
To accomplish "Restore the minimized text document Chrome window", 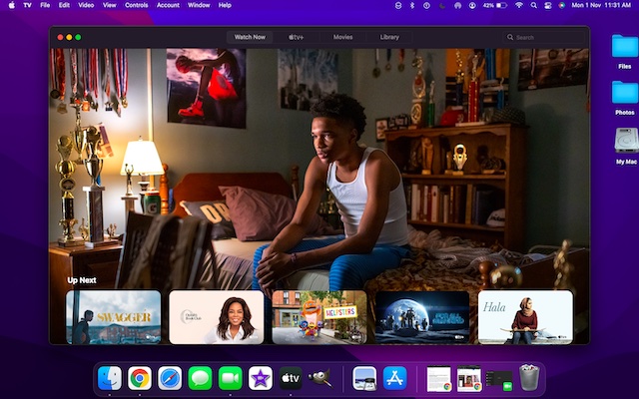I will coord(439,379).
